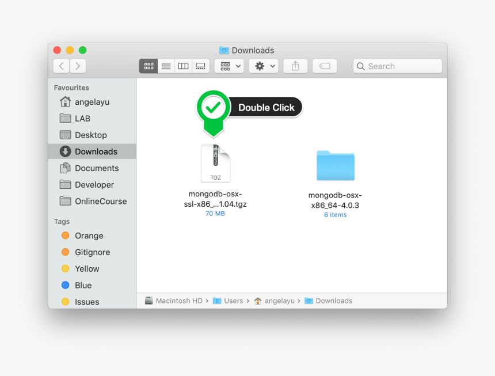Select the TGZ archive file icon
The image size is (495, 376).
point(216,163)
